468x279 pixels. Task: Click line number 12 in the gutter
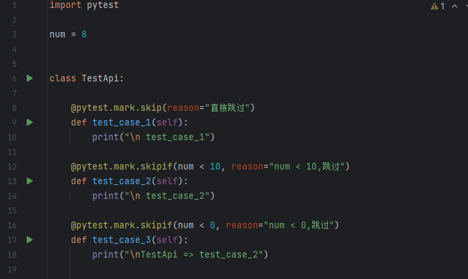[x=12, y=167]
